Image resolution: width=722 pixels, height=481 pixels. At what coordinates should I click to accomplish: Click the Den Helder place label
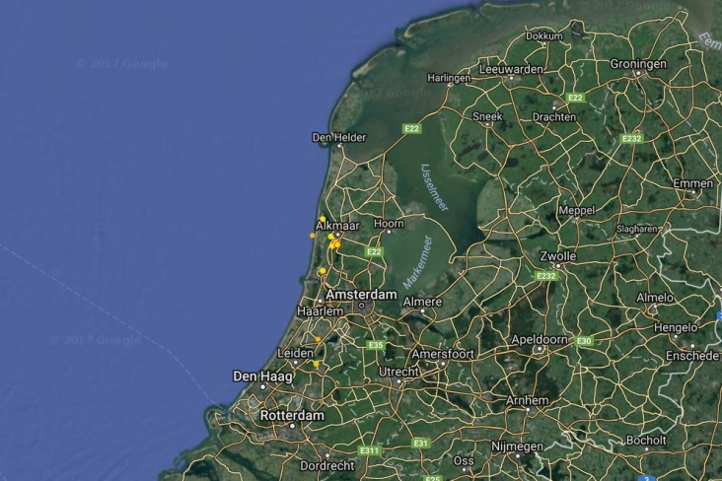339,137
